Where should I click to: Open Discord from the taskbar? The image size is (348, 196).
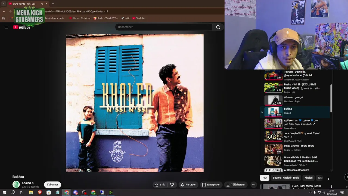76,192
